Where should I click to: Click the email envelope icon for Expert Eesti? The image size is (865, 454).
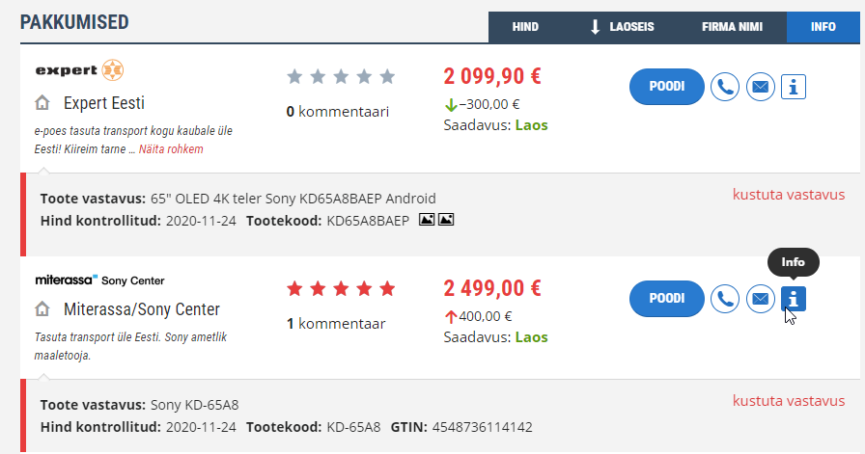tap(760, 87)
